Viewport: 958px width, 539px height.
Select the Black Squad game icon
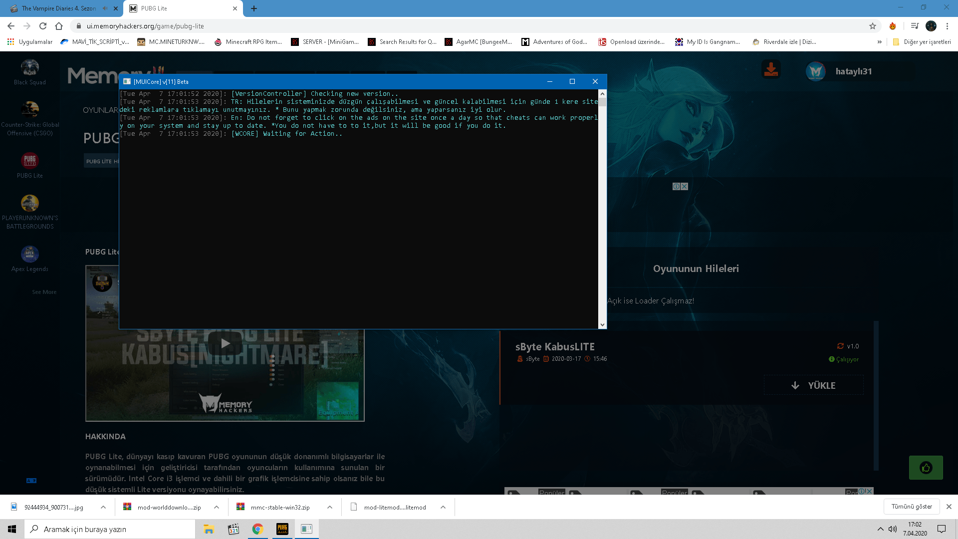(30, 67)
